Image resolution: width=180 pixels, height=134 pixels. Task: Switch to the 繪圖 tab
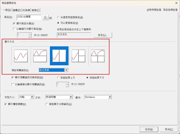[x=17, y=10]
